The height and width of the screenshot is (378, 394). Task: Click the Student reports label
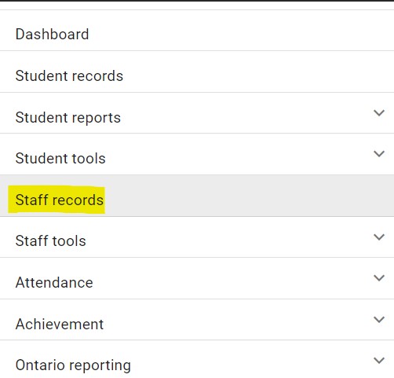(68, 118)
